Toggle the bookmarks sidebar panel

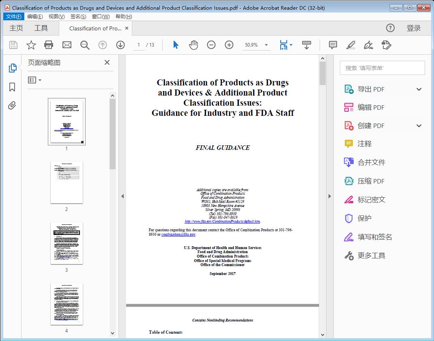12,87
